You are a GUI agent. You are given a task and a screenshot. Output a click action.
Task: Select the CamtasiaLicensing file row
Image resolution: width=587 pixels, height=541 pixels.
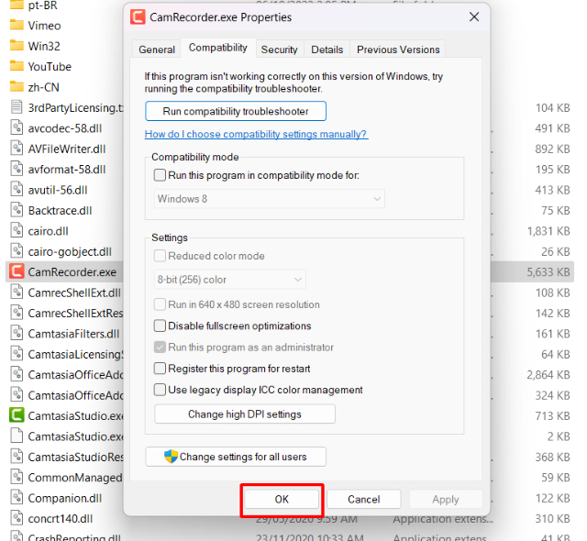pyautogui.click(x=64, y=354)
